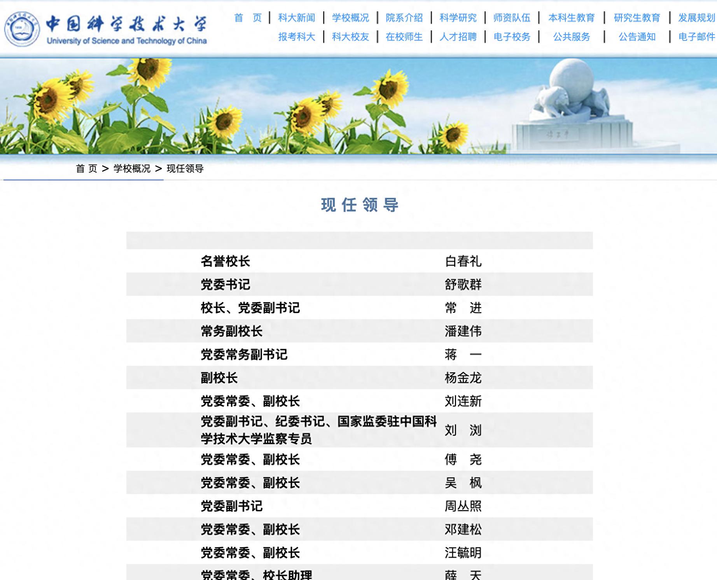Select 研究生教育 in the header
The height and width of the screenshot is (580, 717).
click(637, 18)
